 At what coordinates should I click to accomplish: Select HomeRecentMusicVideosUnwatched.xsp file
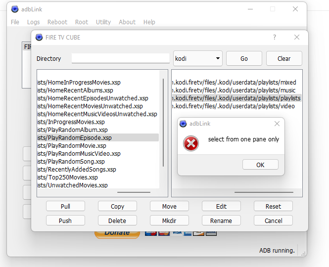click(x=98, y=114)
